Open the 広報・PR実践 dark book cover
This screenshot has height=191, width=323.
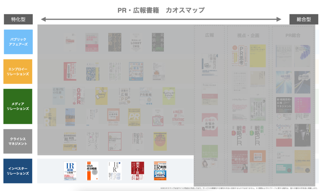point(302,82)
